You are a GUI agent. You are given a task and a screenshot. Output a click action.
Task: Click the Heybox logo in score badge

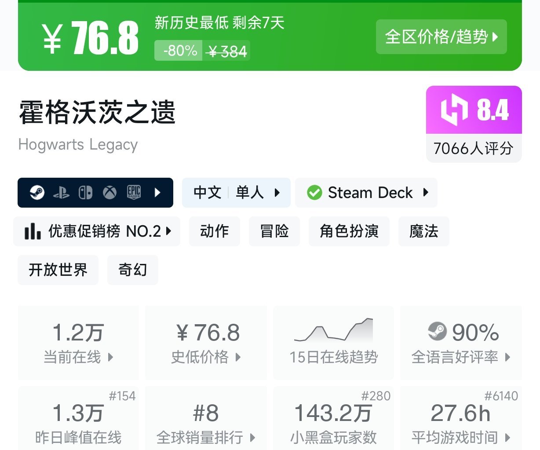click(455, 110)
